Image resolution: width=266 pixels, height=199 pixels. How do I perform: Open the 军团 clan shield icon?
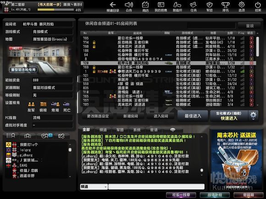[x=209, y=7]
